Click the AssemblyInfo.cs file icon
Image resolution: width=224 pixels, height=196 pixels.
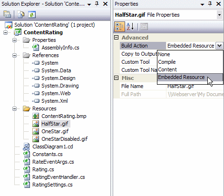point(36,48)
